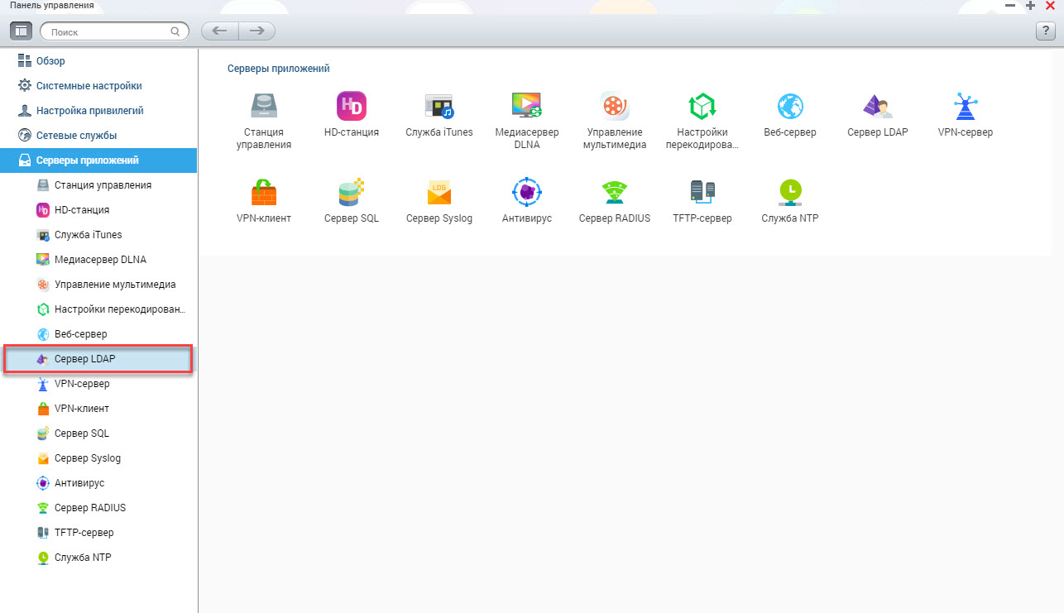
Task: Open Настройки перекодирования icon in main panel
Action: tap(702, 106)
